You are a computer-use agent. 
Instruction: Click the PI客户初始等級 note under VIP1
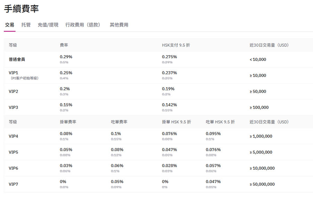point(24,78)
